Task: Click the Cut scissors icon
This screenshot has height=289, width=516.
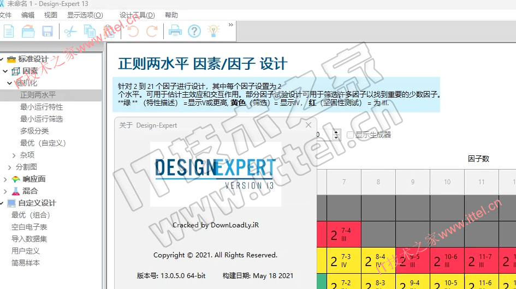Action: pos(70,31)
